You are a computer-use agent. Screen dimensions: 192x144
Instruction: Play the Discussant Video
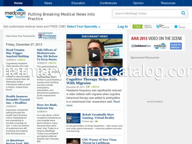point(94,55)
